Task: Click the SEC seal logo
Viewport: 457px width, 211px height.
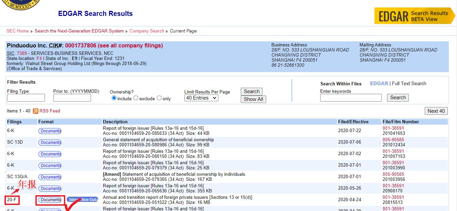Action: [23, 4]
